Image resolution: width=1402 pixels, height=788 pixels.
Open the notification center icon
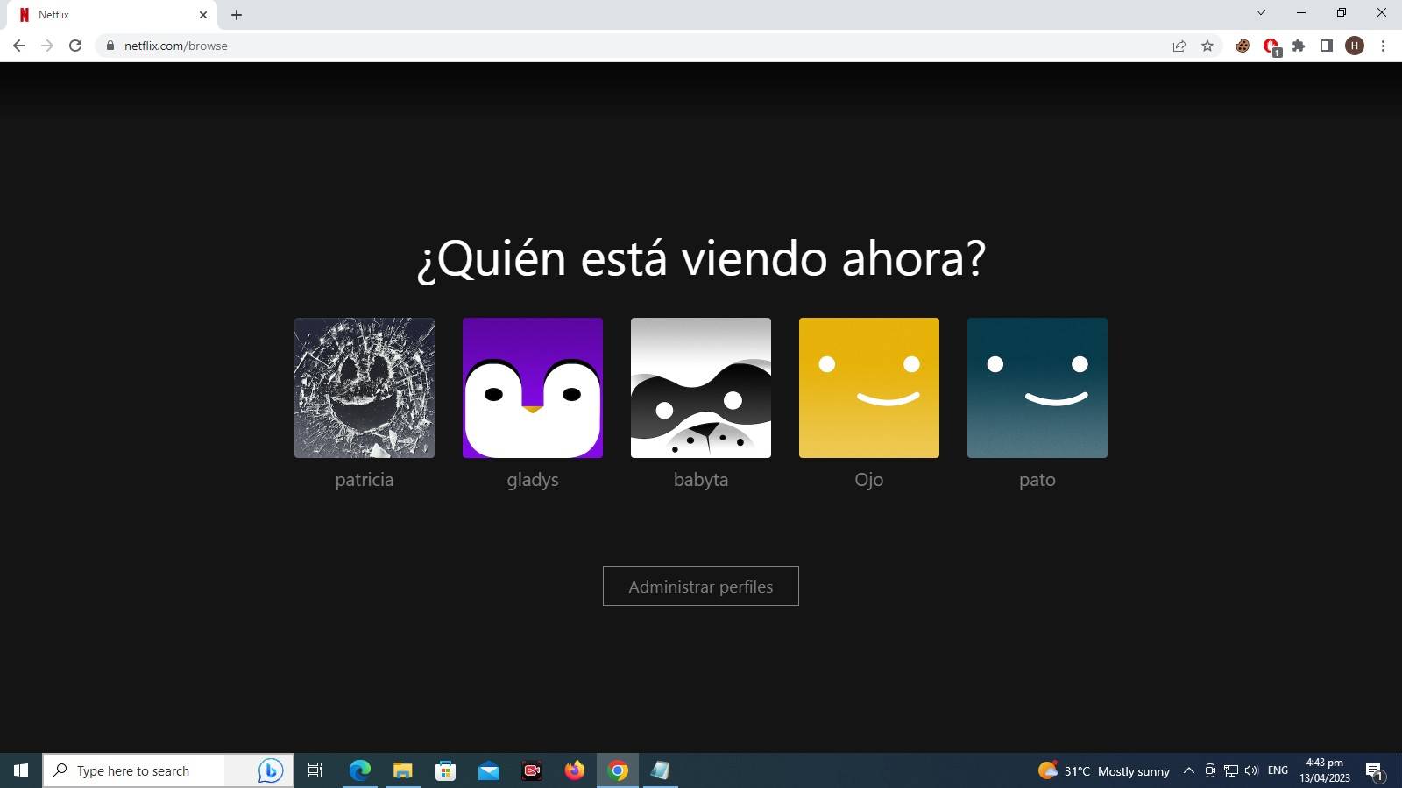click(1375, 770)
